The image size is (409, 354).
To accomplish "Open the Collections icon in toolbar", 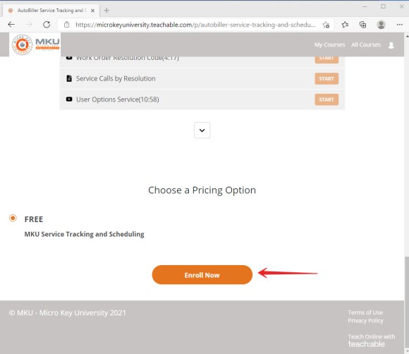I will point(363,25).
